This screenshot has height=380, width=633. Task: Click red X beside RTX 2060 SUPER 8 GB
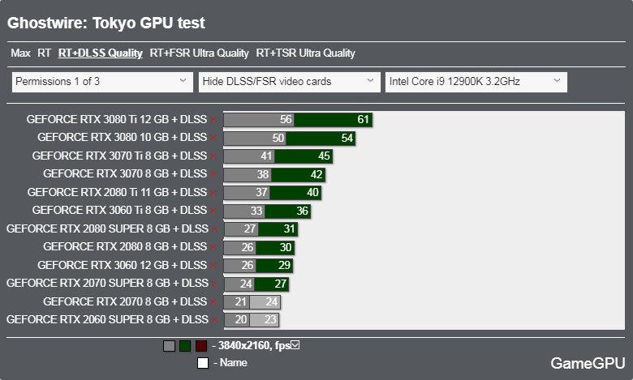click(x=214, y=320)
